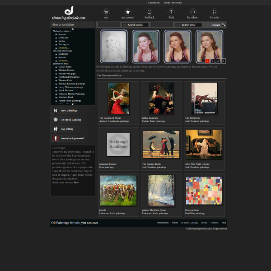The height and width of the screenshot is (271, 271).
Task: Open the shopping cart icon
Action: click(x=106, y=12)
